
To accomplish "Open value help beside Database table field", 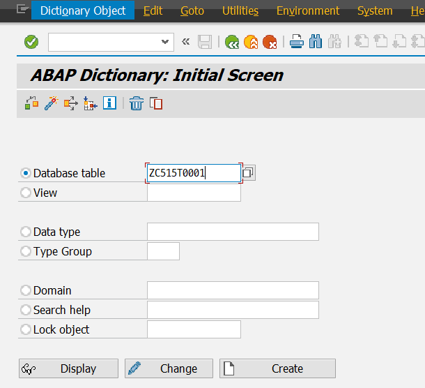I will (248, 172).
